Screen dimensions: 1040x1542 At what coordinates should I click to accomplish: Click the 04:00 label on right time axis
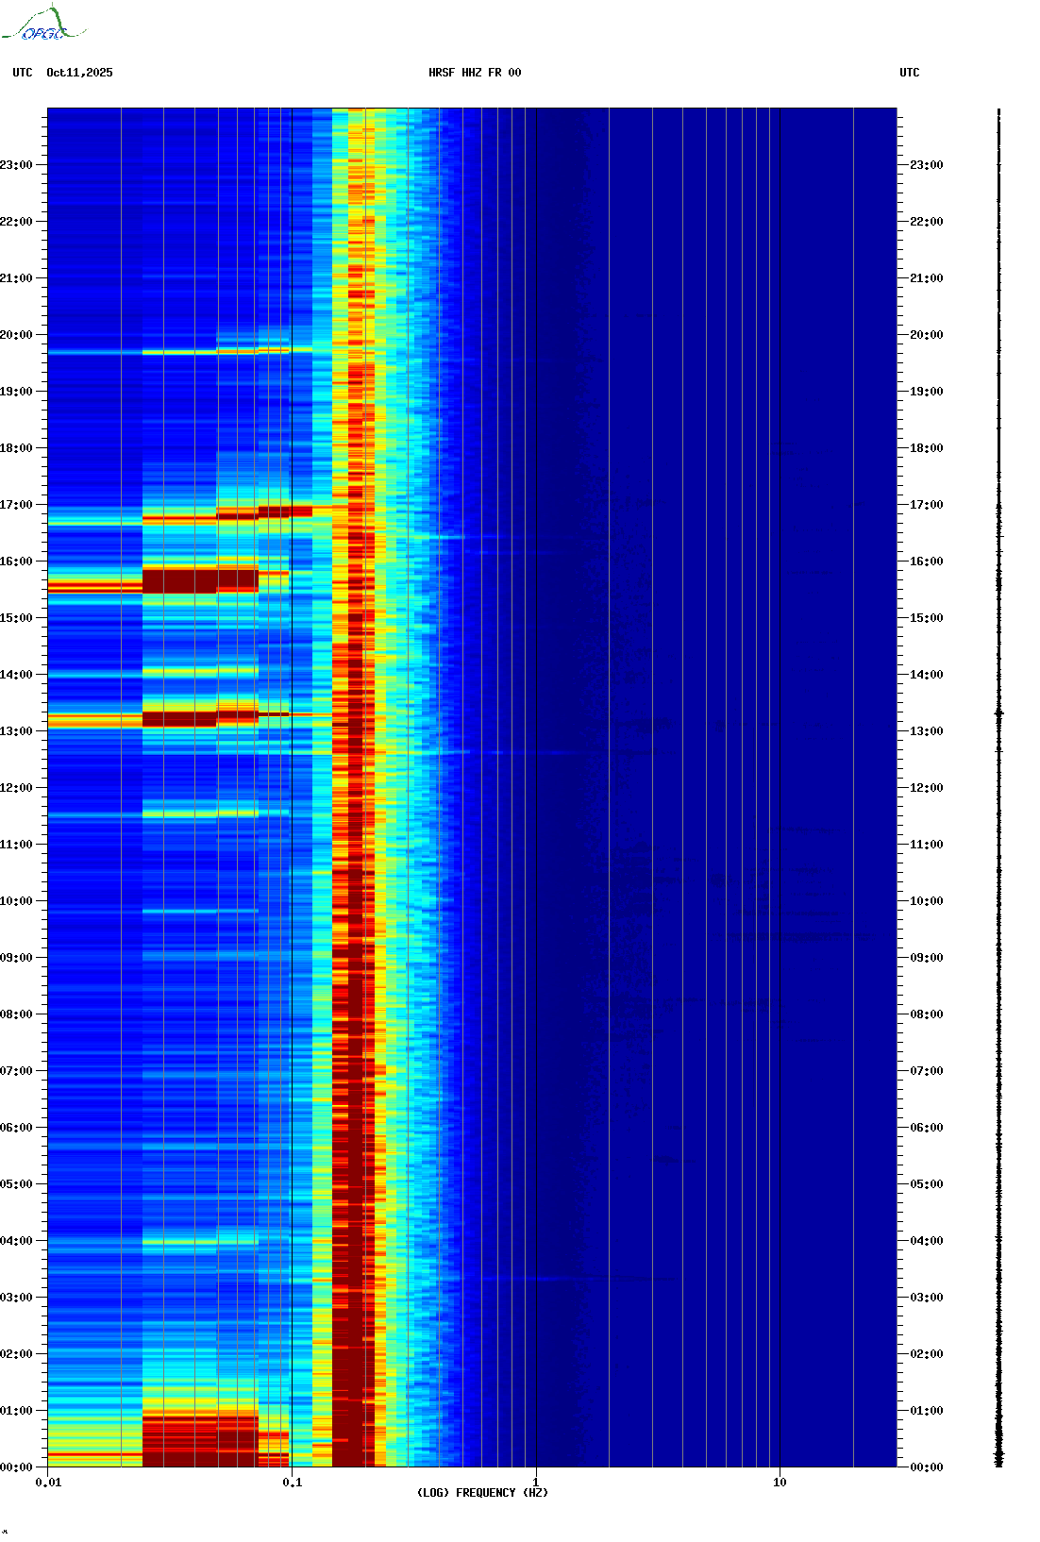pyautogui.click(x=927, y=1241)
